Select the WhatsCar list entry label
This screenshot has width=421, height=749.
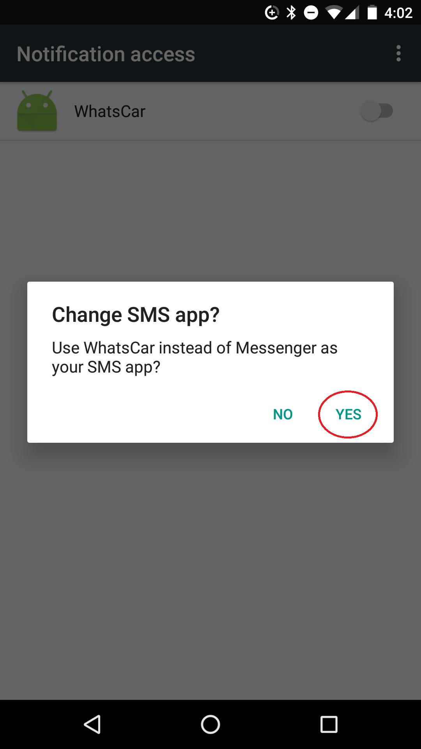pos(110,112)
